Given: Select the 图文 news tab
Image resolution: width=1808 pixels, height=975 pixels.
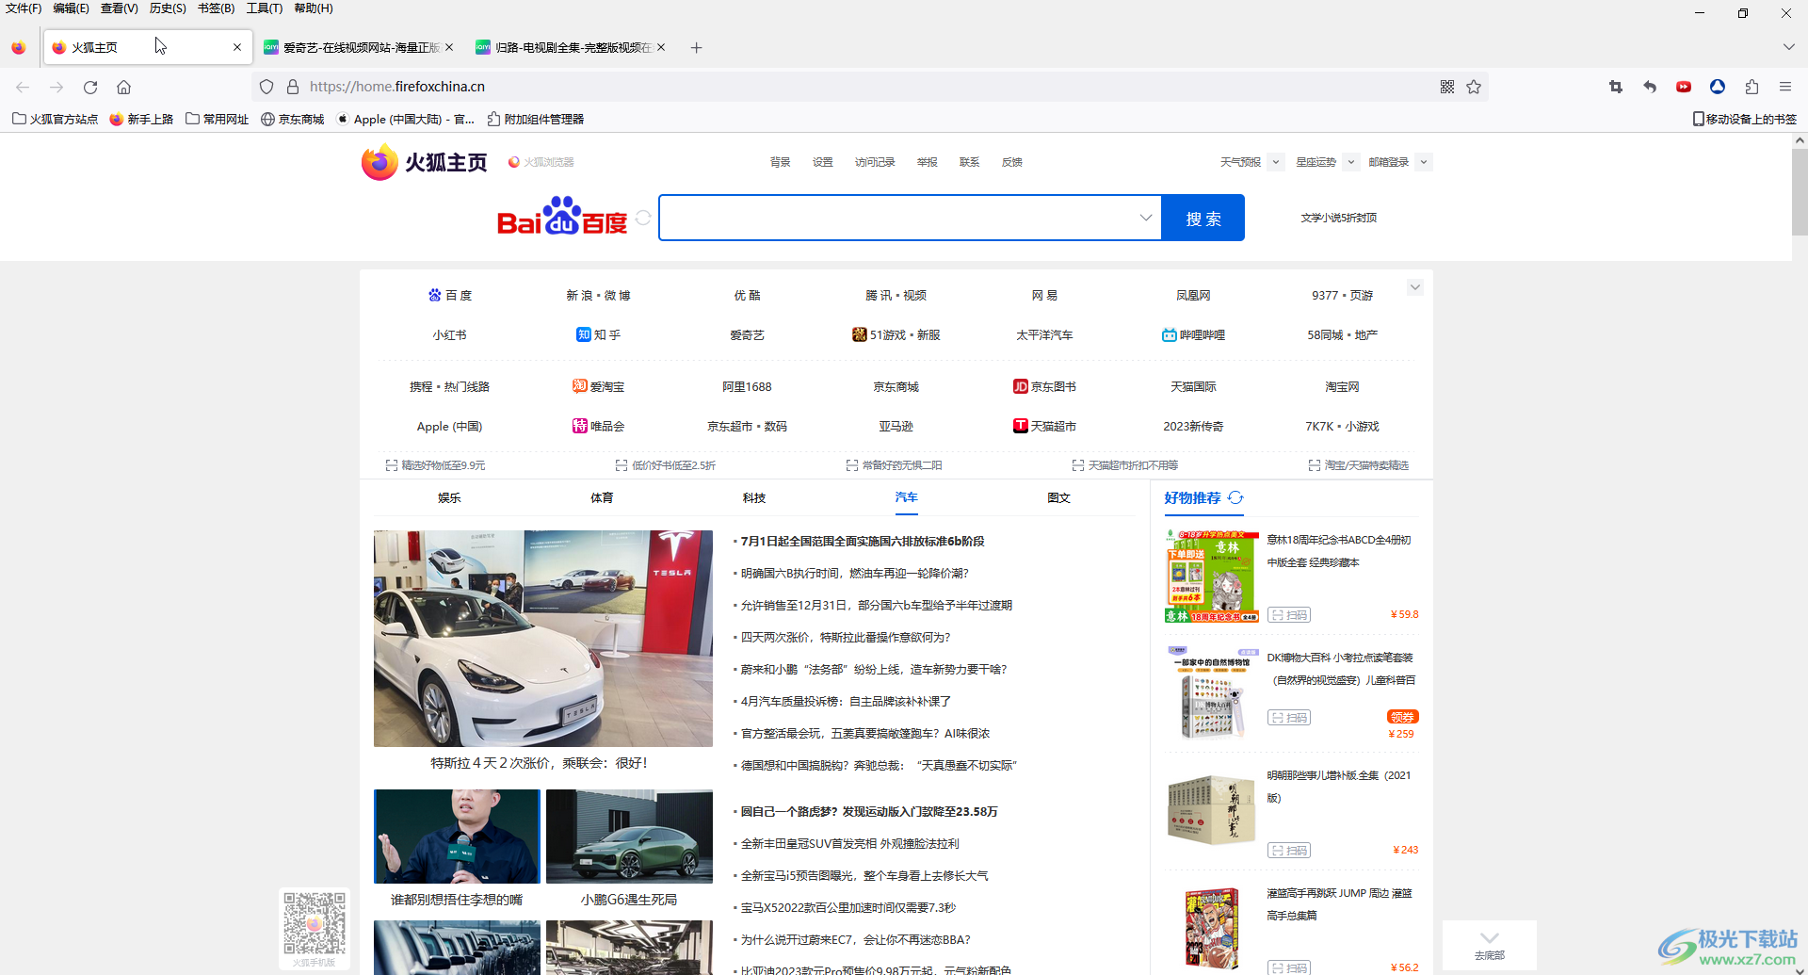Looking at the screenshot, I should [1059, 497].
